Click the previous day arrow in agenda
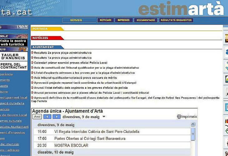The image size is (228, 156). (47, 117)
